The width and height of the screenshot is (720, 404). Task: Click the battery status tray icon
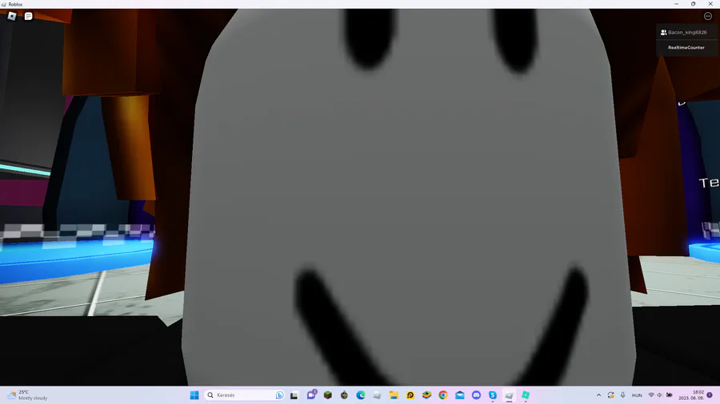pos(670,395)
